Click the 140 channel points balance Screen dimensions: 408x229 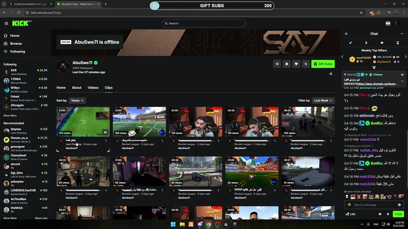(x=351, y=214)
